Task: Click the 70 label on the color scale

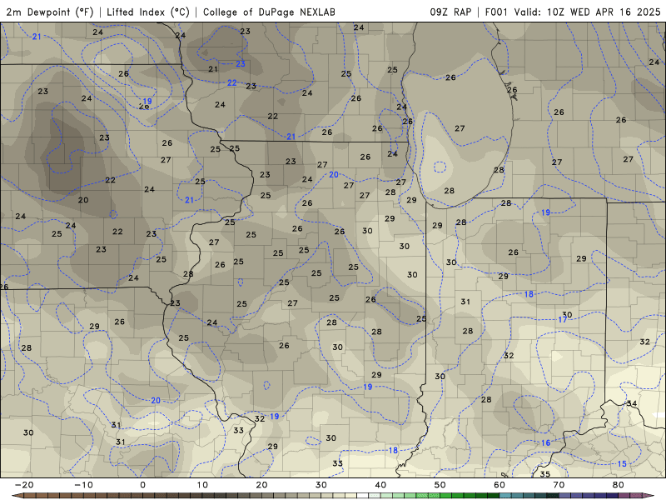Action: [559, 485]
